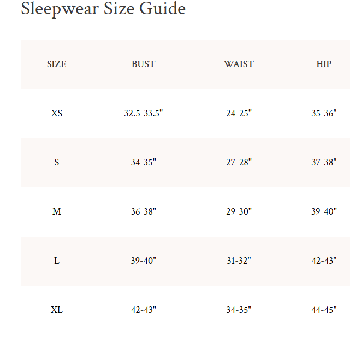Select the XL size row label
The width and height of the screenshot is (350, 337).
(56, 310)
